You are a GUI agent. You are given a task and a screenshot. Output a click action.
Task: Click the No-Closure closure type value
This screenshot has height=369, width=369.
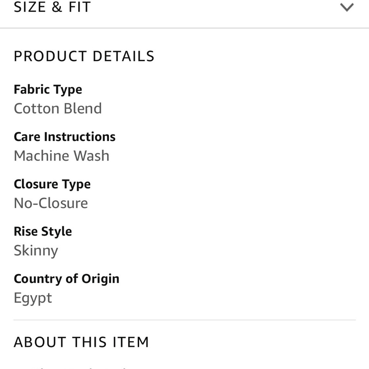pos(51,203)
